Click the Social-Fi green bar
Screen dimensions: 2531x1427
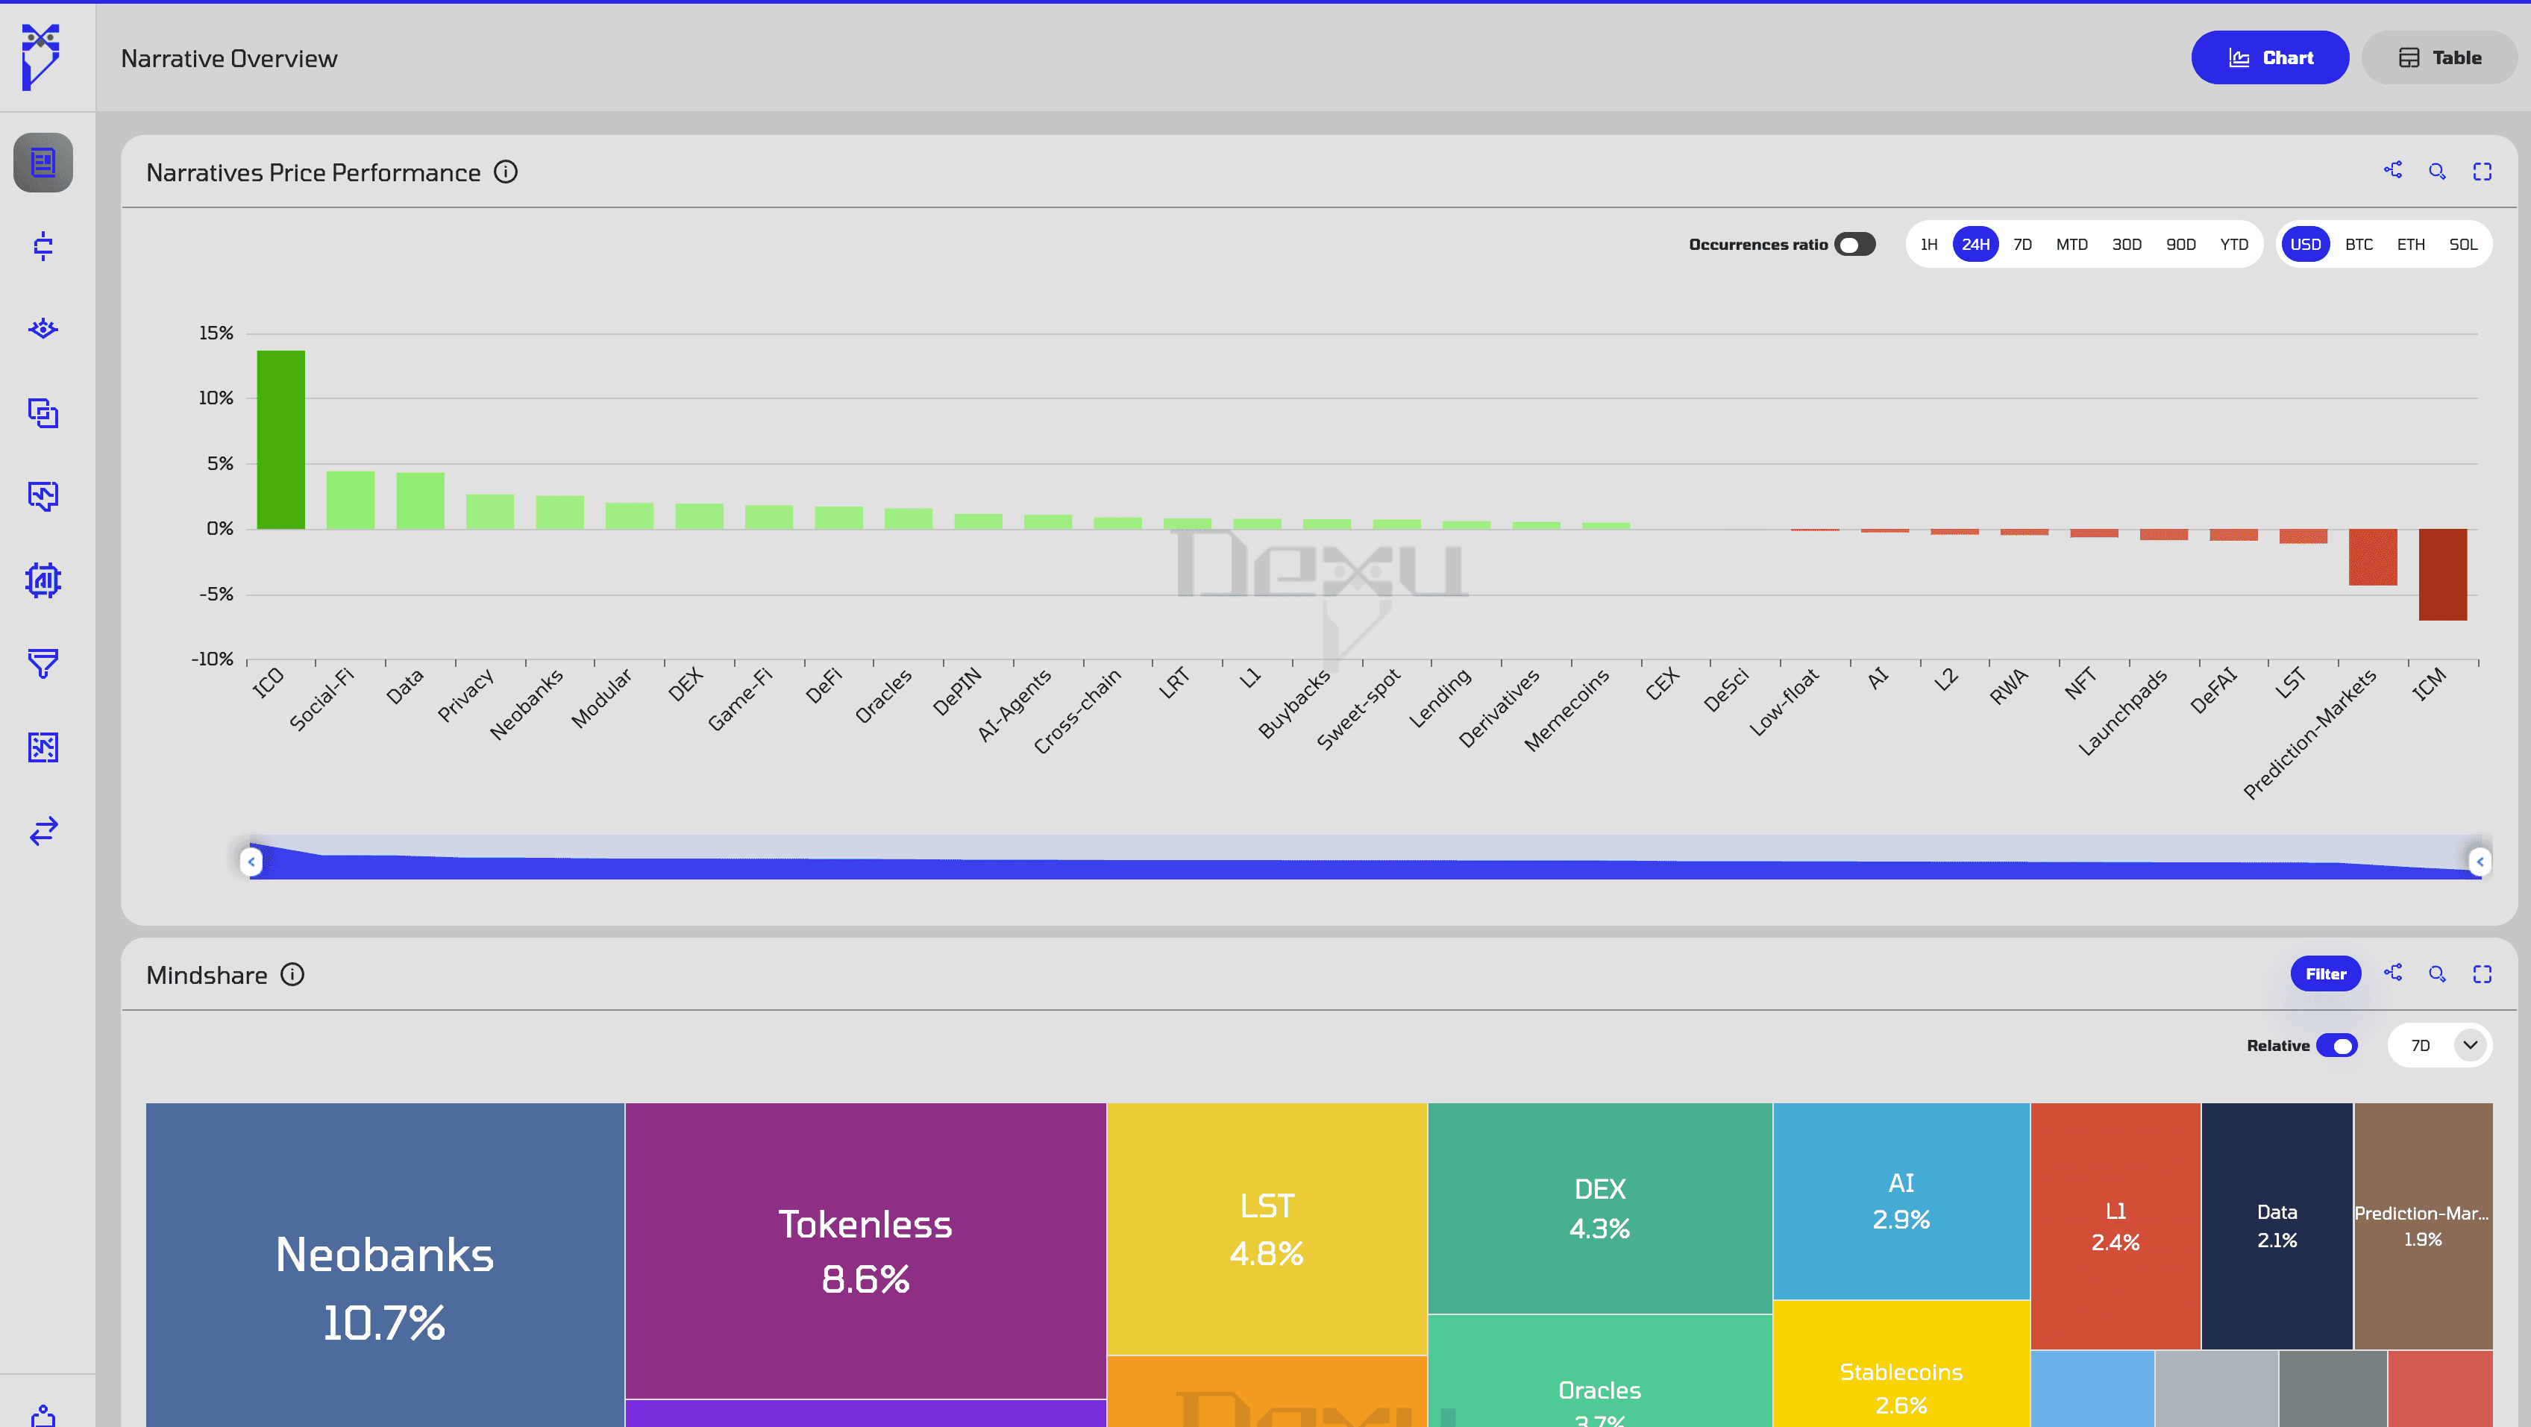point(350,499)
